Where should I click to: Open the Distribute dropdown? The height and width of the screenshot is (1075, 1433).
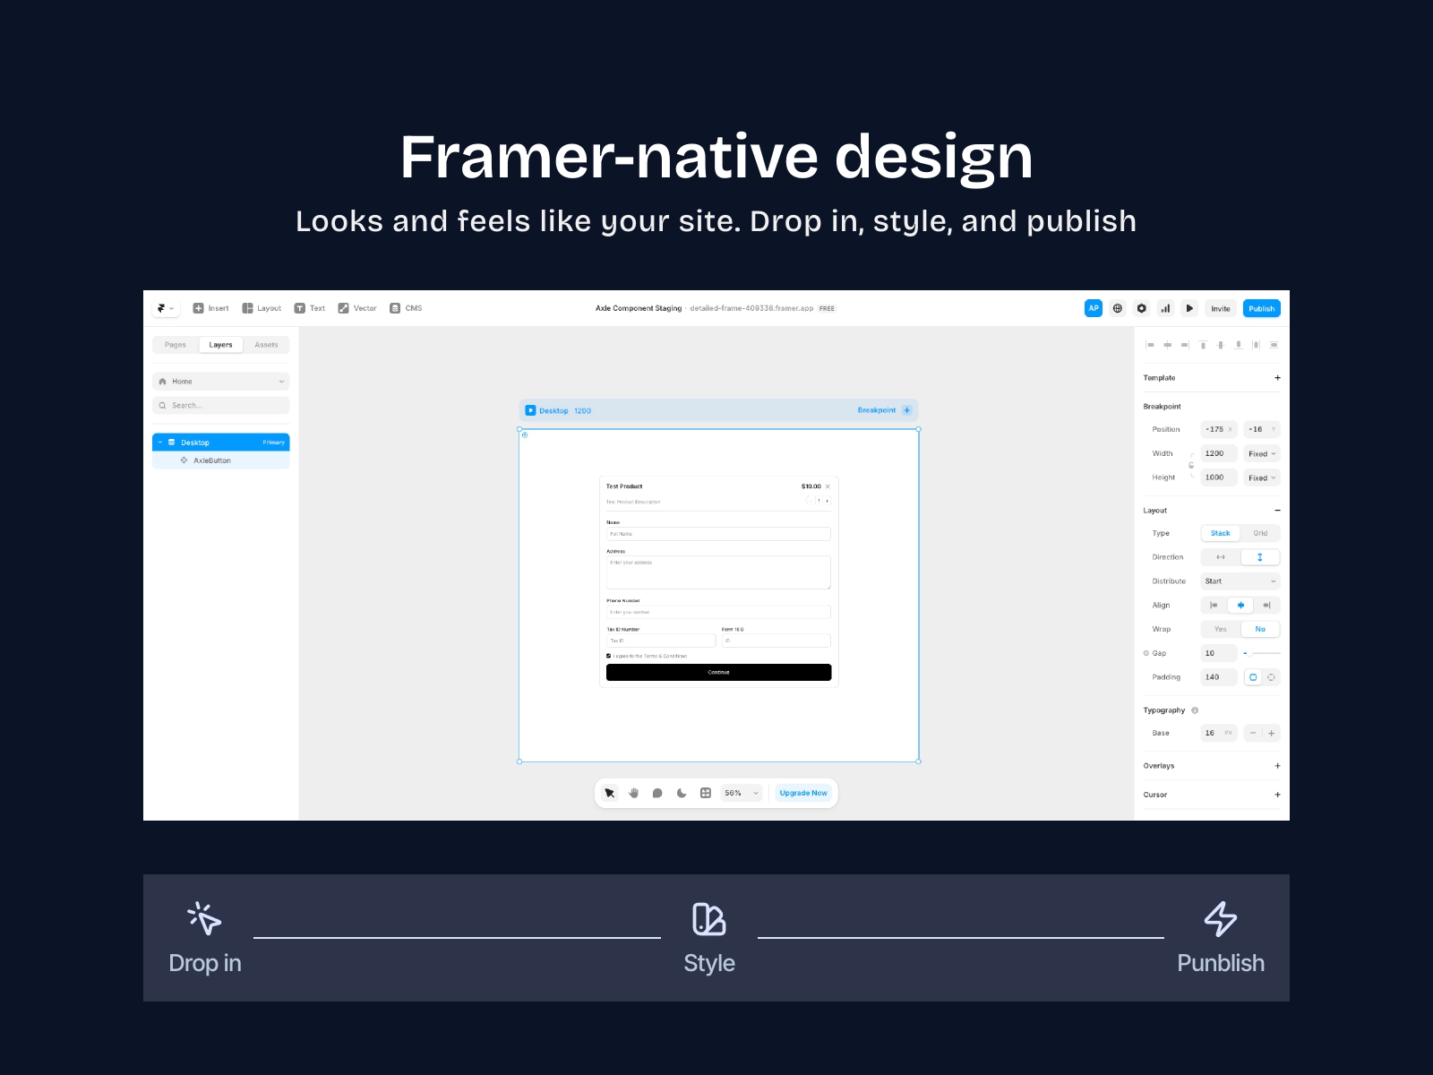[x=1240, y=580]
